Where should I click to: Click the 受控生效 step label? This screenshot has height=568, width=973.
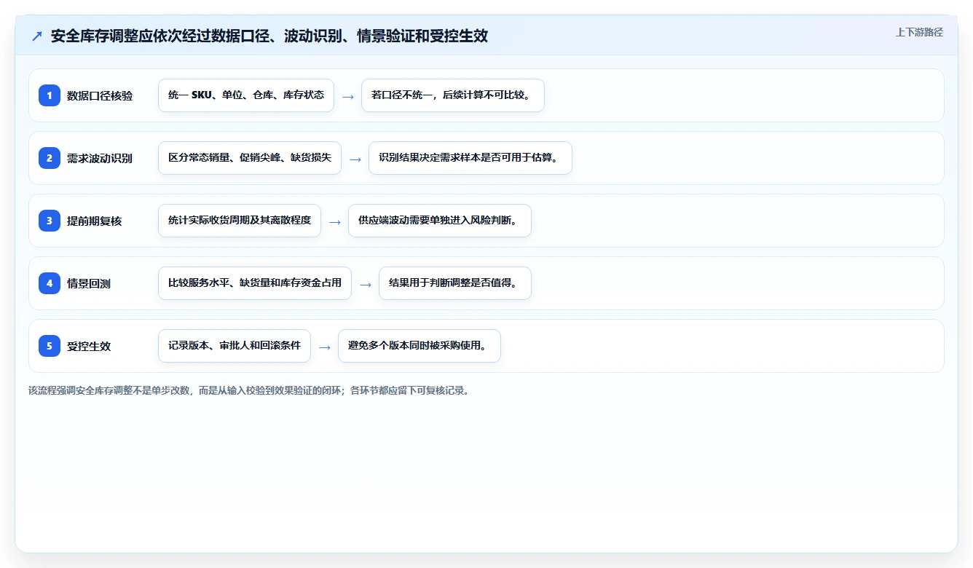pyautogui.click(x=89, y=346)
